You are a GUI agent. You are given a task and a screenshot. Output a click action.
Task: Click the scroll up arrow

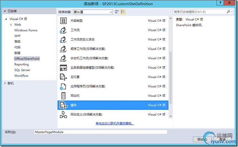(170, 18)
